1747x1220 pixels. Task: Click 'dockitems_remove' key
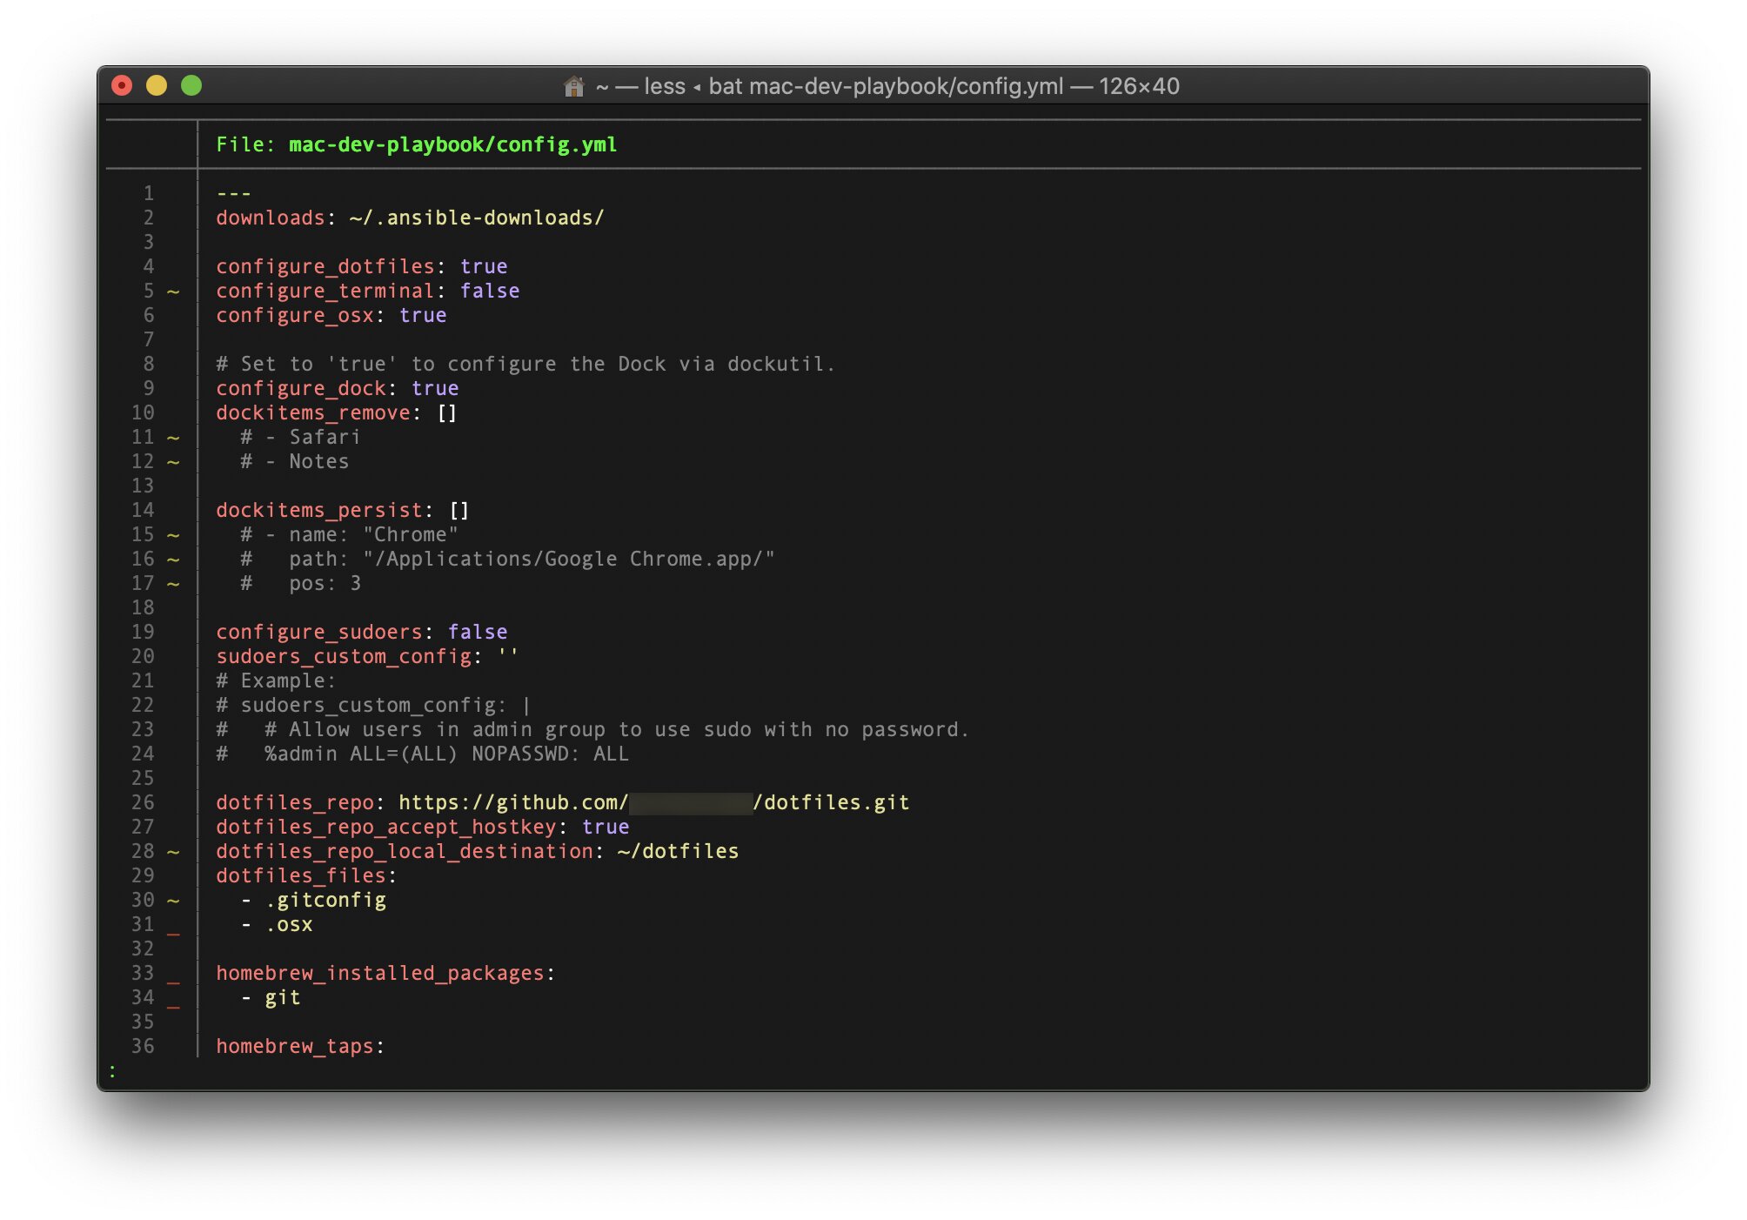tap(313, 412)
